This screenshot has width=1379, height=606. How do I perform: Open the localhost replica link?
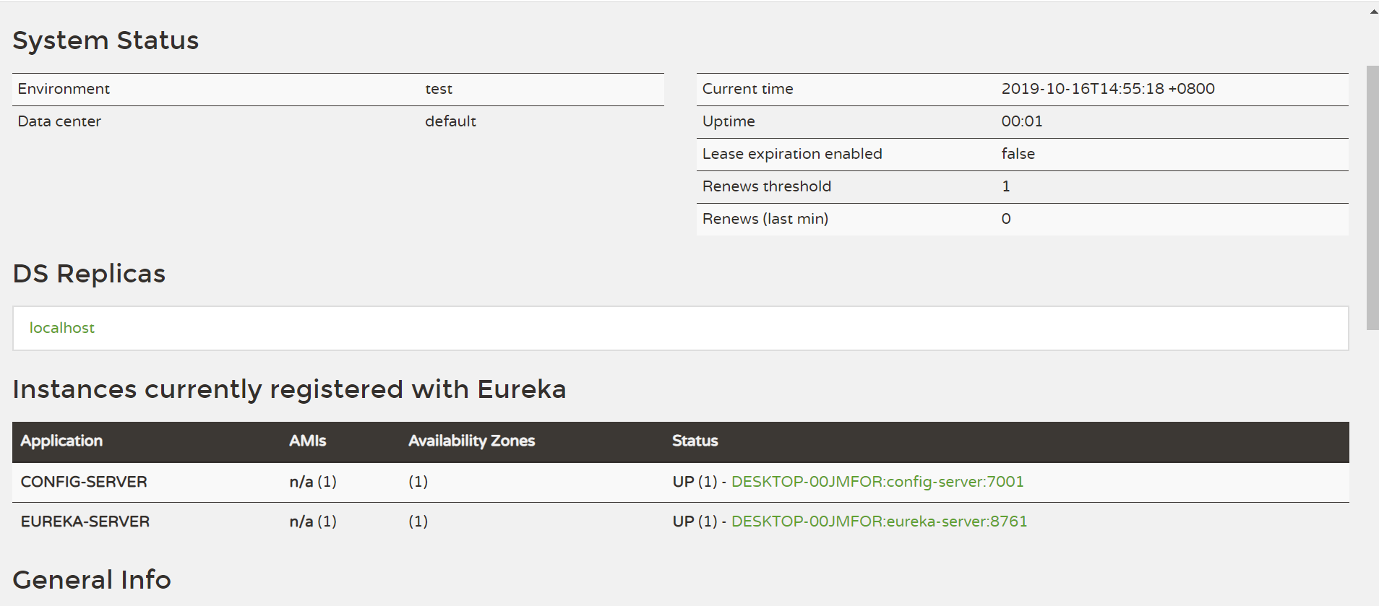(62, 328)
